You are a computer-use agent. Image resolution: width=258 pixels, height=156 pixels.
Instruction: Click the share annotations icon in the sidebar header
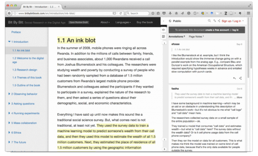click(219, 21)
